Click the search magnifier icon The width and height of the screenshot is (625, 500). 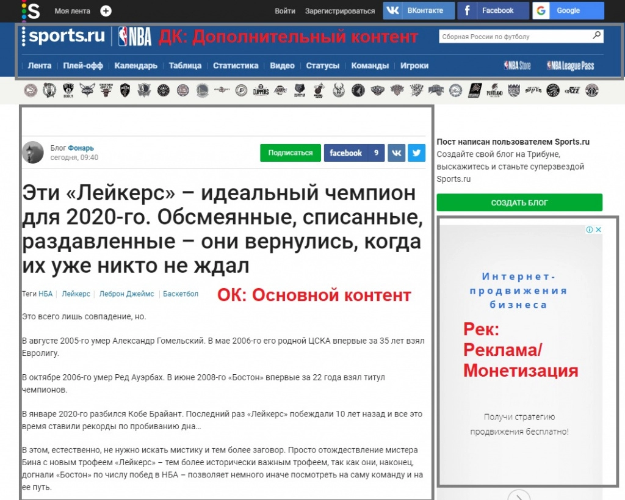pos(597,35)
